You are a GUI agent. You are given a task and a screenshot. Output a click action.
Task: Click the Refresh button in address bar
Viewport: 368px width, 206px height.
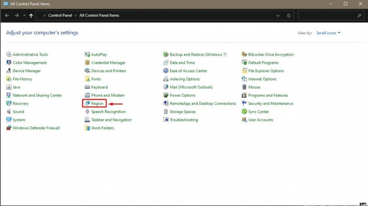click(x=288, y=15)
